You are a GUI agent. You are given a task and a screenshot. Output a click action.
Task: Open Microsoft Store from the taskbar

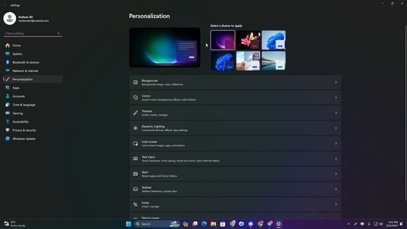[223, 224]
